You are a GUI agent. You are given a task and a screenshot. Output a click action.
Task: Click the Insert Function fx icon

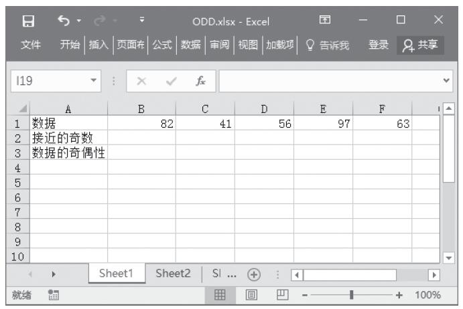(200, 81)
